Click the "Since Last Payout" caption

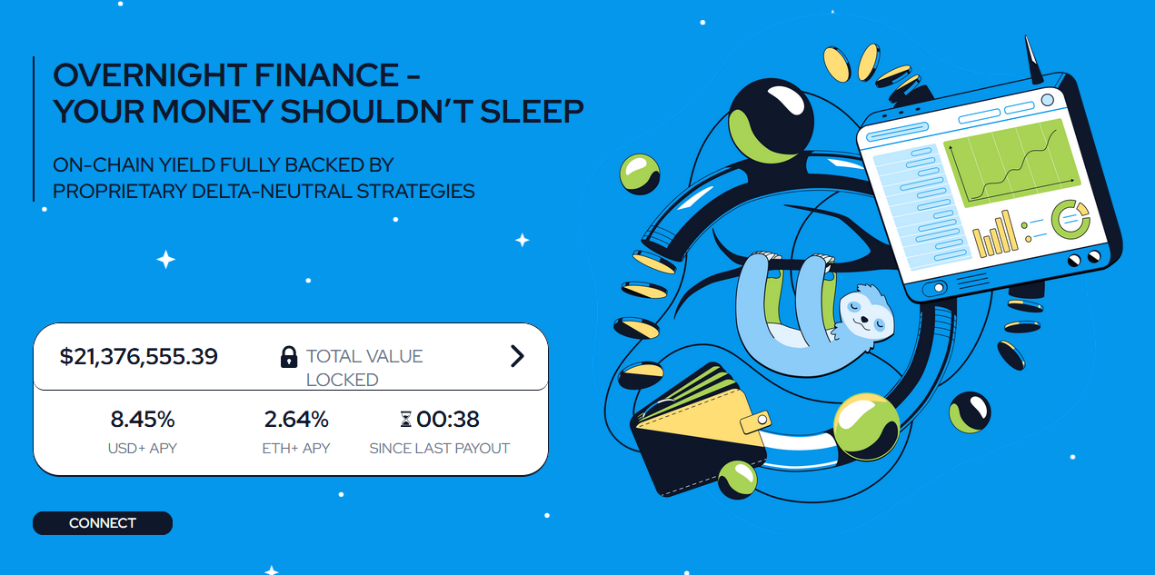439,448
